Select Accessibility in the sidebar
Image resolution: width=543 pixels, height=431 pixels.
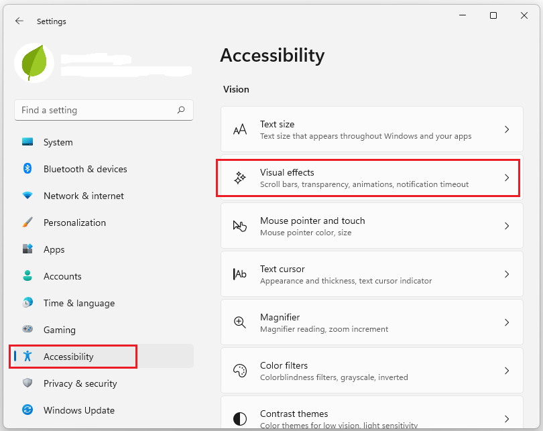103,357
